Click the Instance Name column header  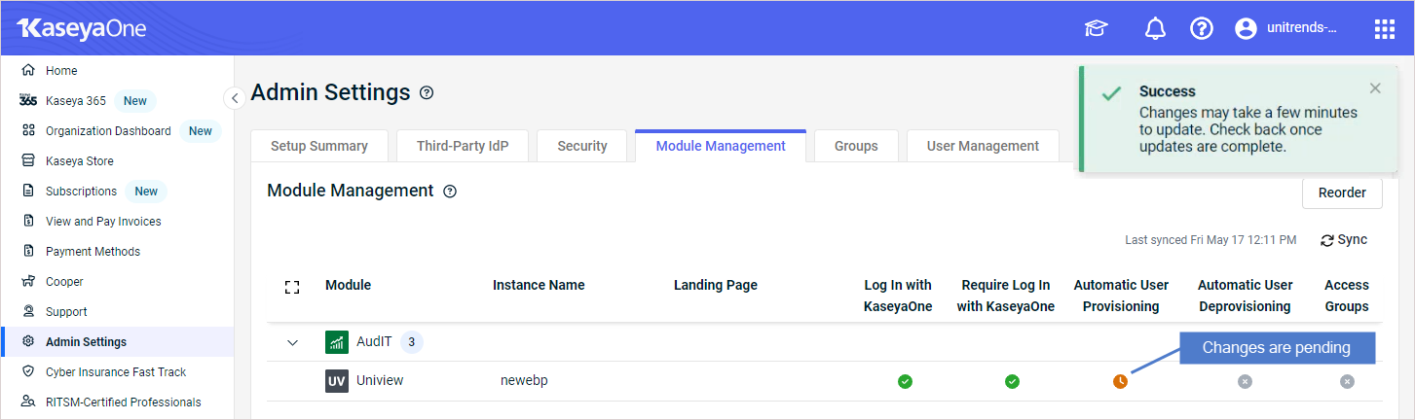(539, 286)
